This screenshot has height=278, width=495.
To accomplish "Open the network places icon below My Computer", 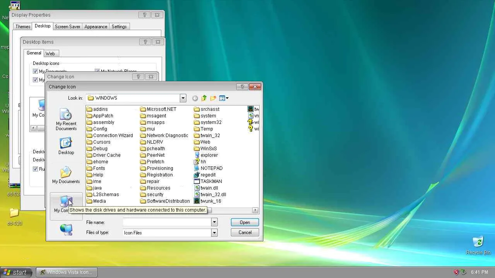I will coord(66,229).
